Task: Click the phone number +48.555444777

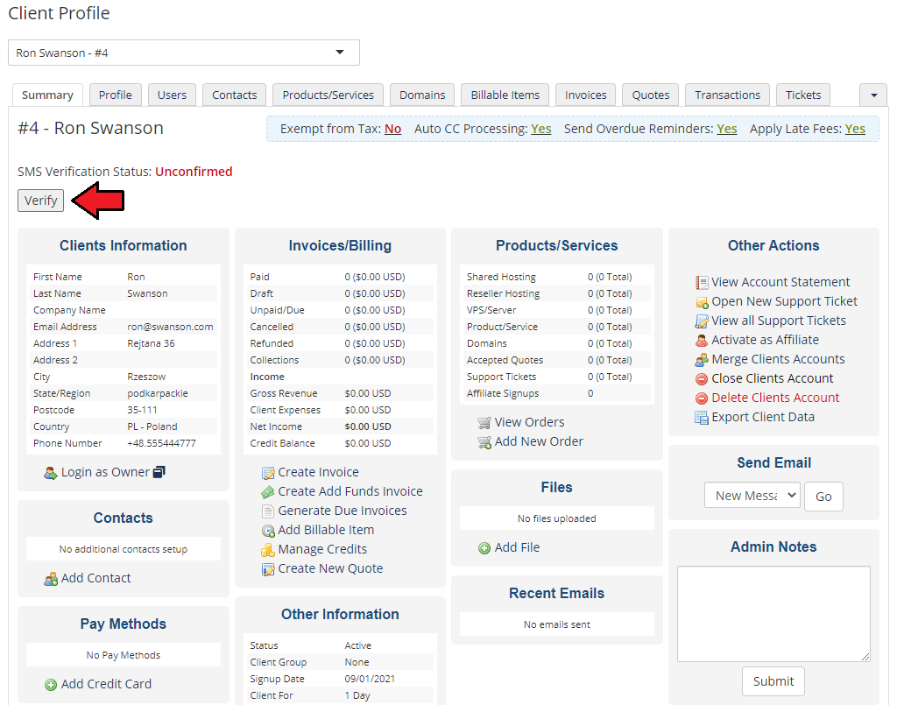Action: [x=161, y=443]
